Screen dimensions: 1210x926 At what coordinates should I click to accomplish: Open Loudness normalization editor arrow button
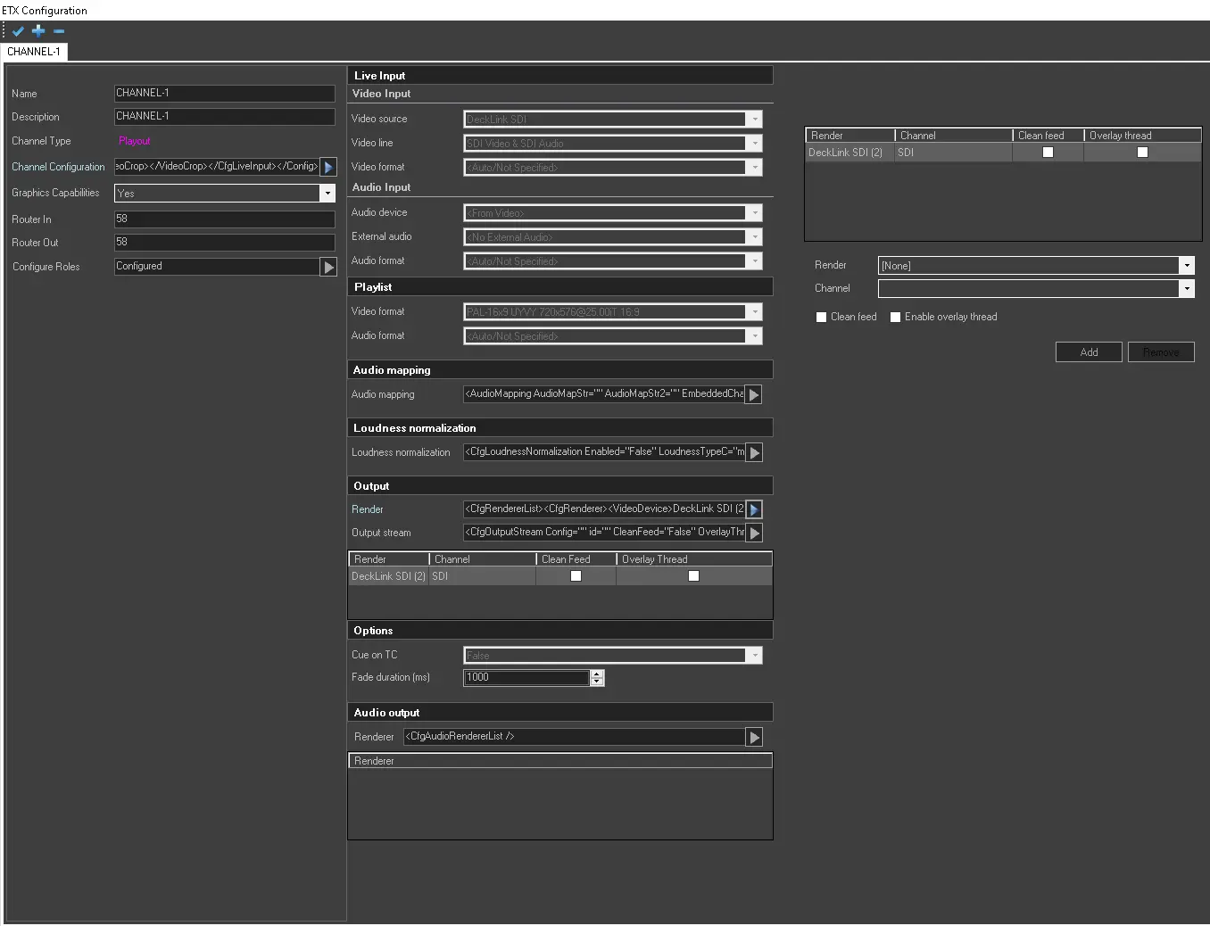pos(754,452)
